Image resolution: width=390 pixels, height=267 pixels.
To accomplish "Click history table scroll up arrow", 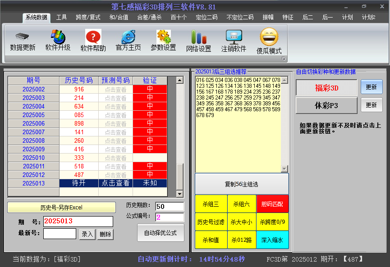I will pos(179,80).
